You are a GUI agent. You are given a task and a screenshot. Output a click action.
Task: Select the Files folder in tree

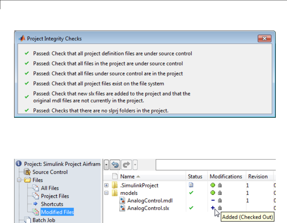[38, 180]
